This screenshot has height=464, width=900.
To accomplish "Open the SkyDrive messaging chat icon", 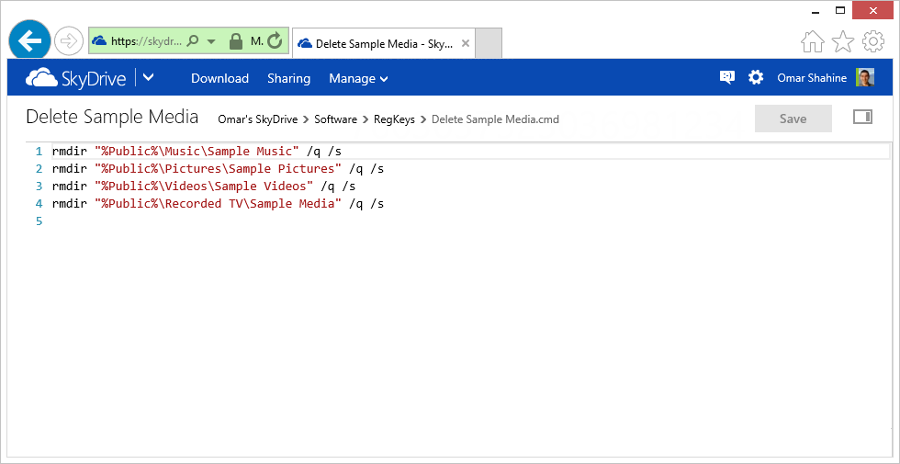I will (x=727, y=78).
